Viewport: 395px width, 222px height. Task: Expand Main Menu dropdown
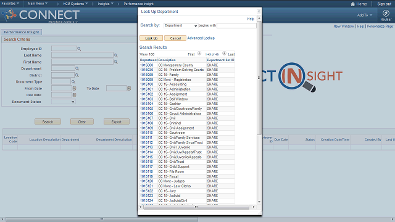[38, 4]
